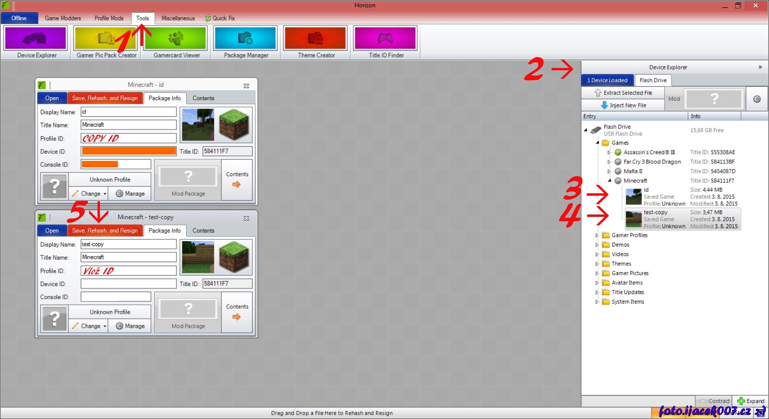Click the orange Device ID field

(128, 151)
